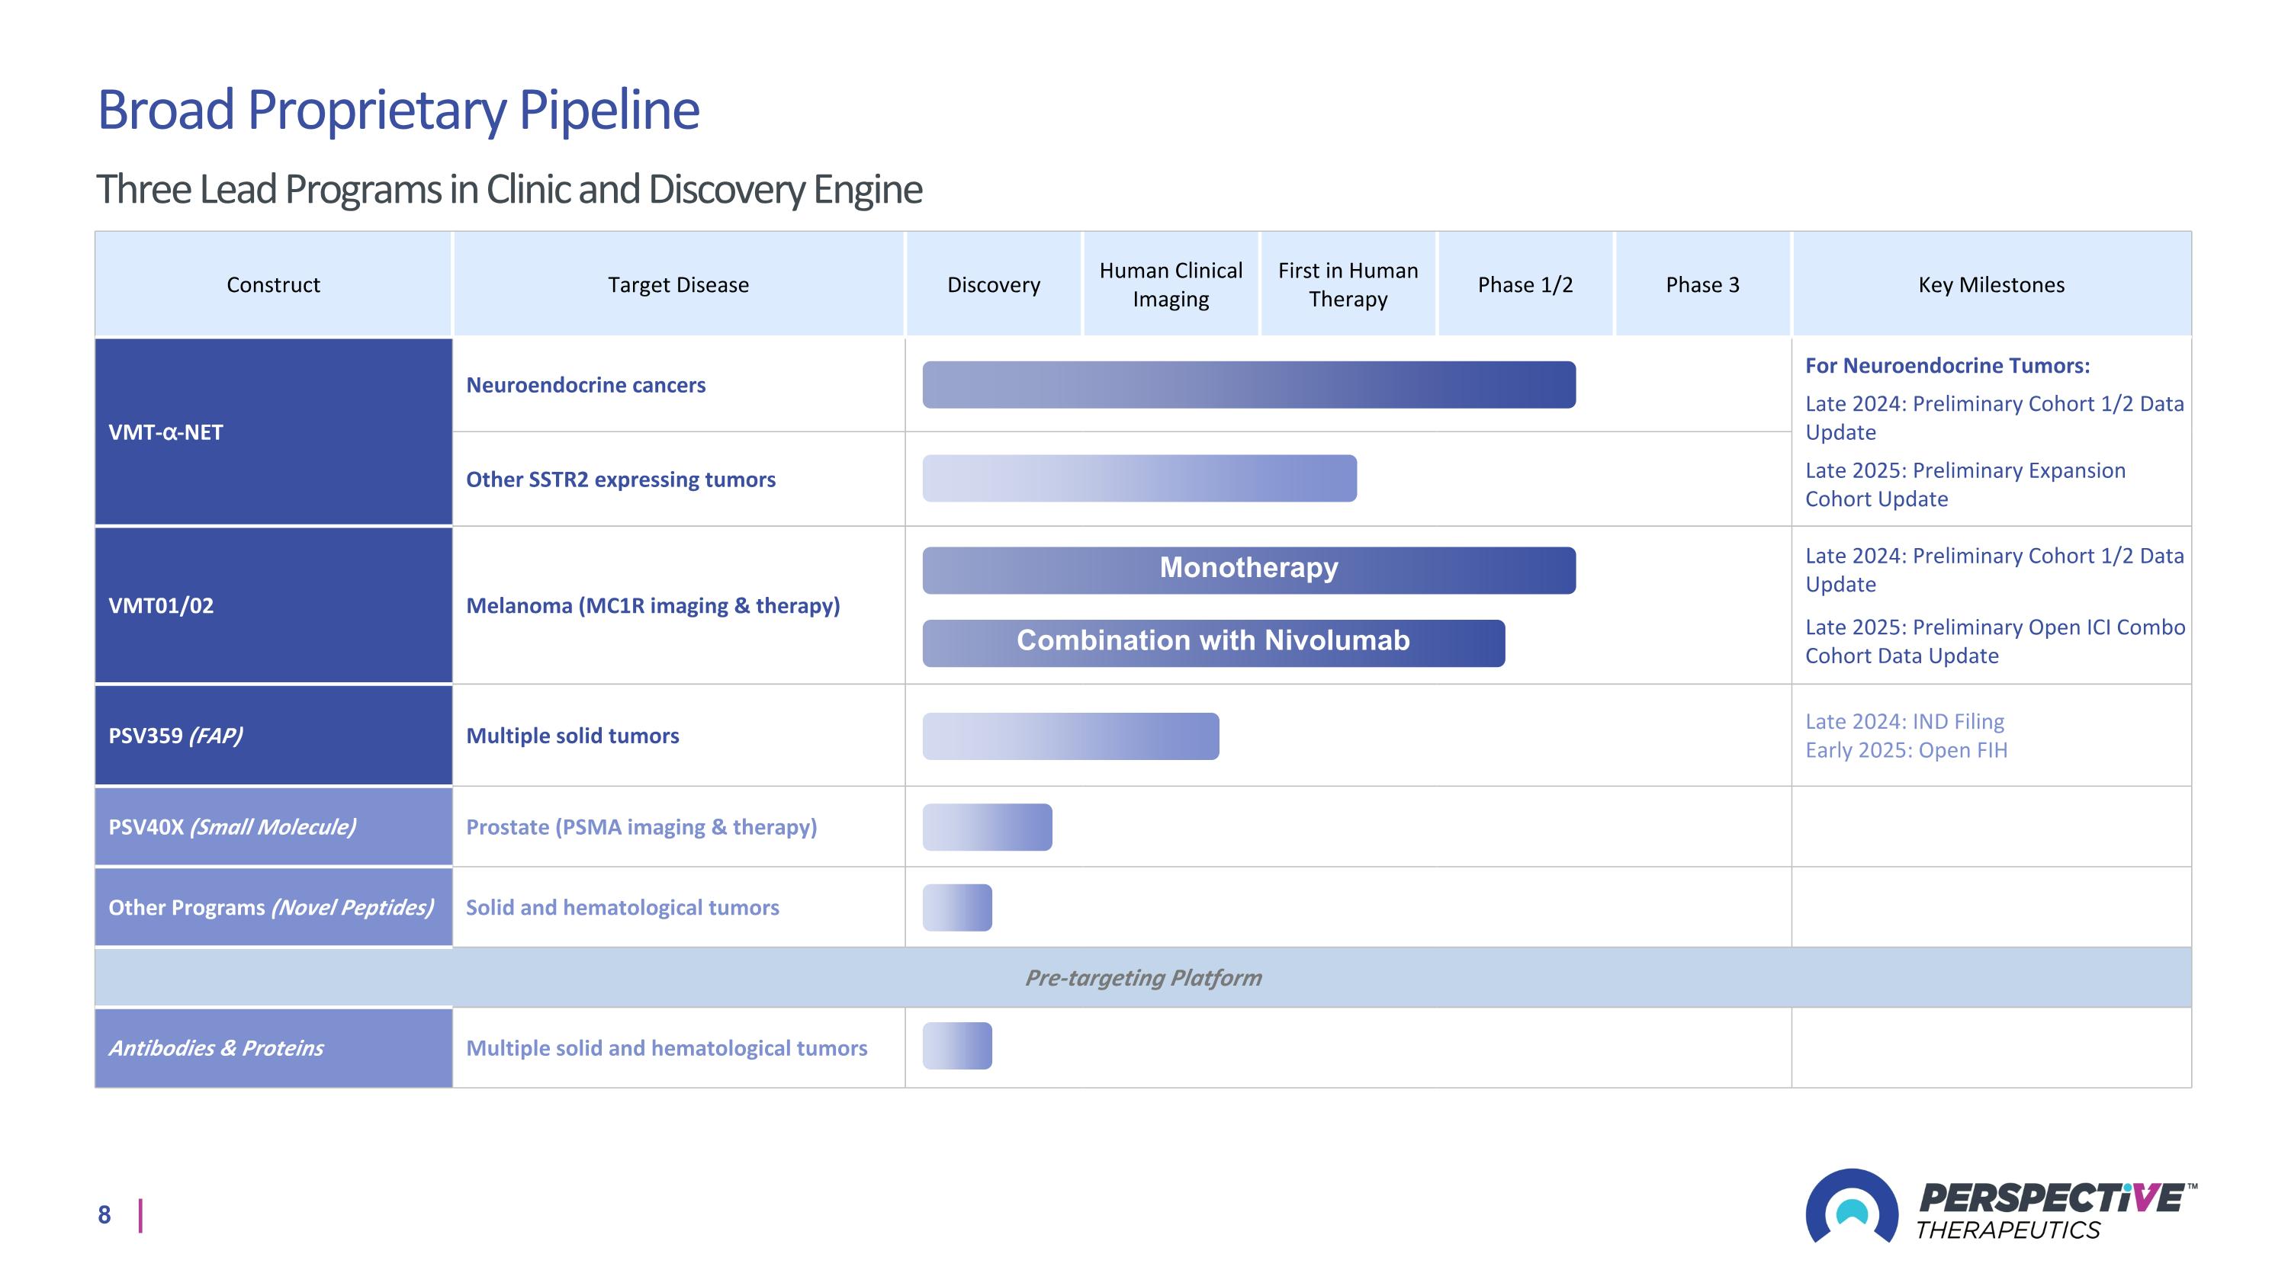Select 'Other Programs (Novel Peptides)' cell

(274, 907)
